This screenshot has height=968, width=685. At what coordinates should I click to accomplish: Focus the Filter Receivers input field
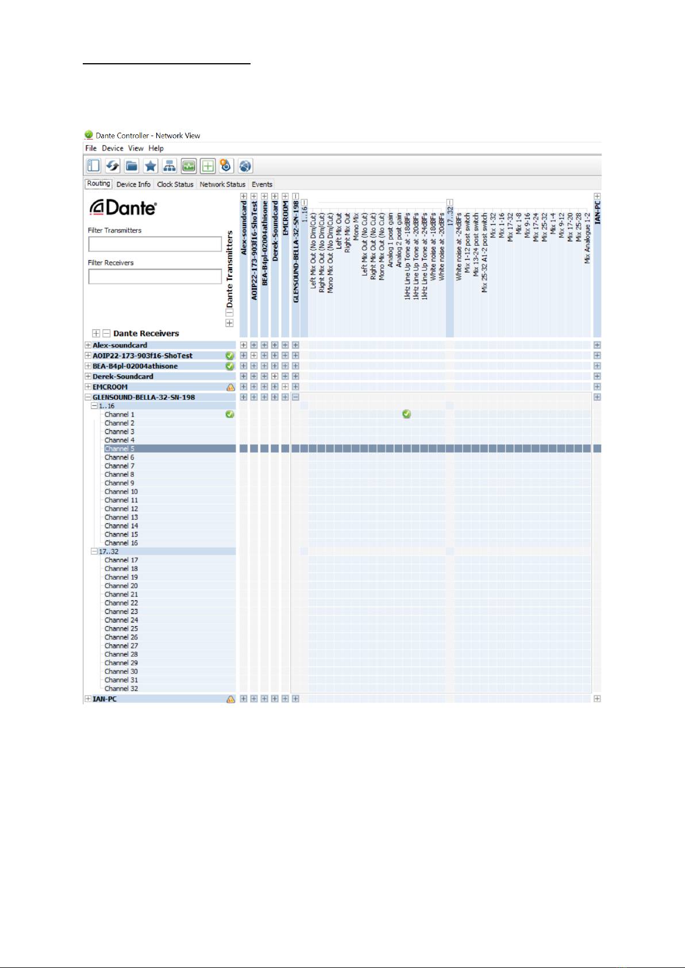click(155, 276)
